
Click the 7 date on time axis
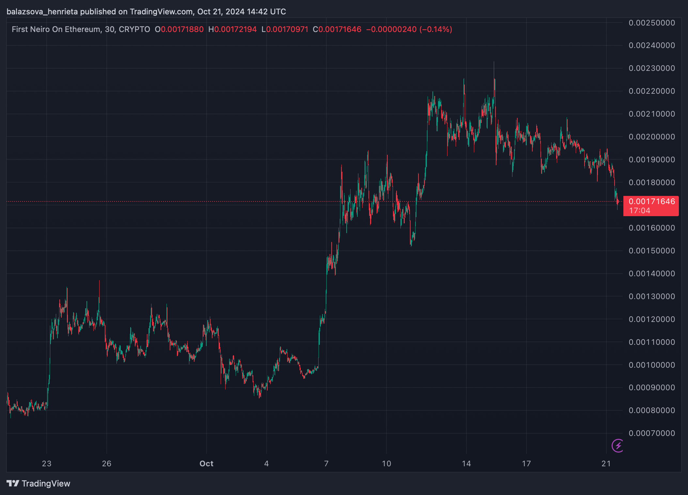(x=326, y=464)
